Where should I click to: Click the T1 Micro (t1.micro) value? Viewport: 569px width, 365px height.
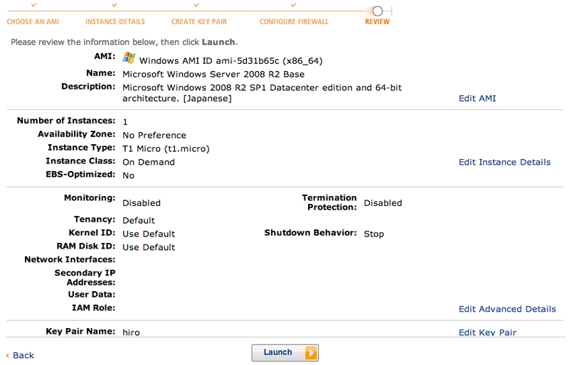(x=166, y=148)
